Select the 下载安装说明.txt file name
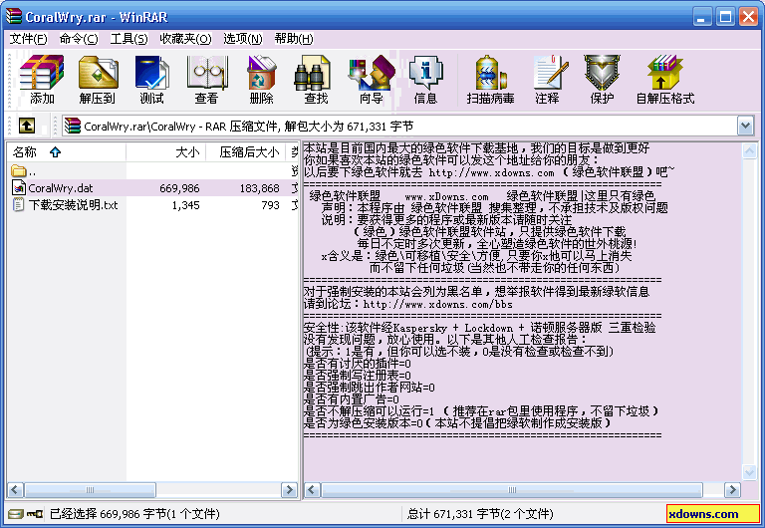This screenshot has height=528, width=765. click(73, 205)
